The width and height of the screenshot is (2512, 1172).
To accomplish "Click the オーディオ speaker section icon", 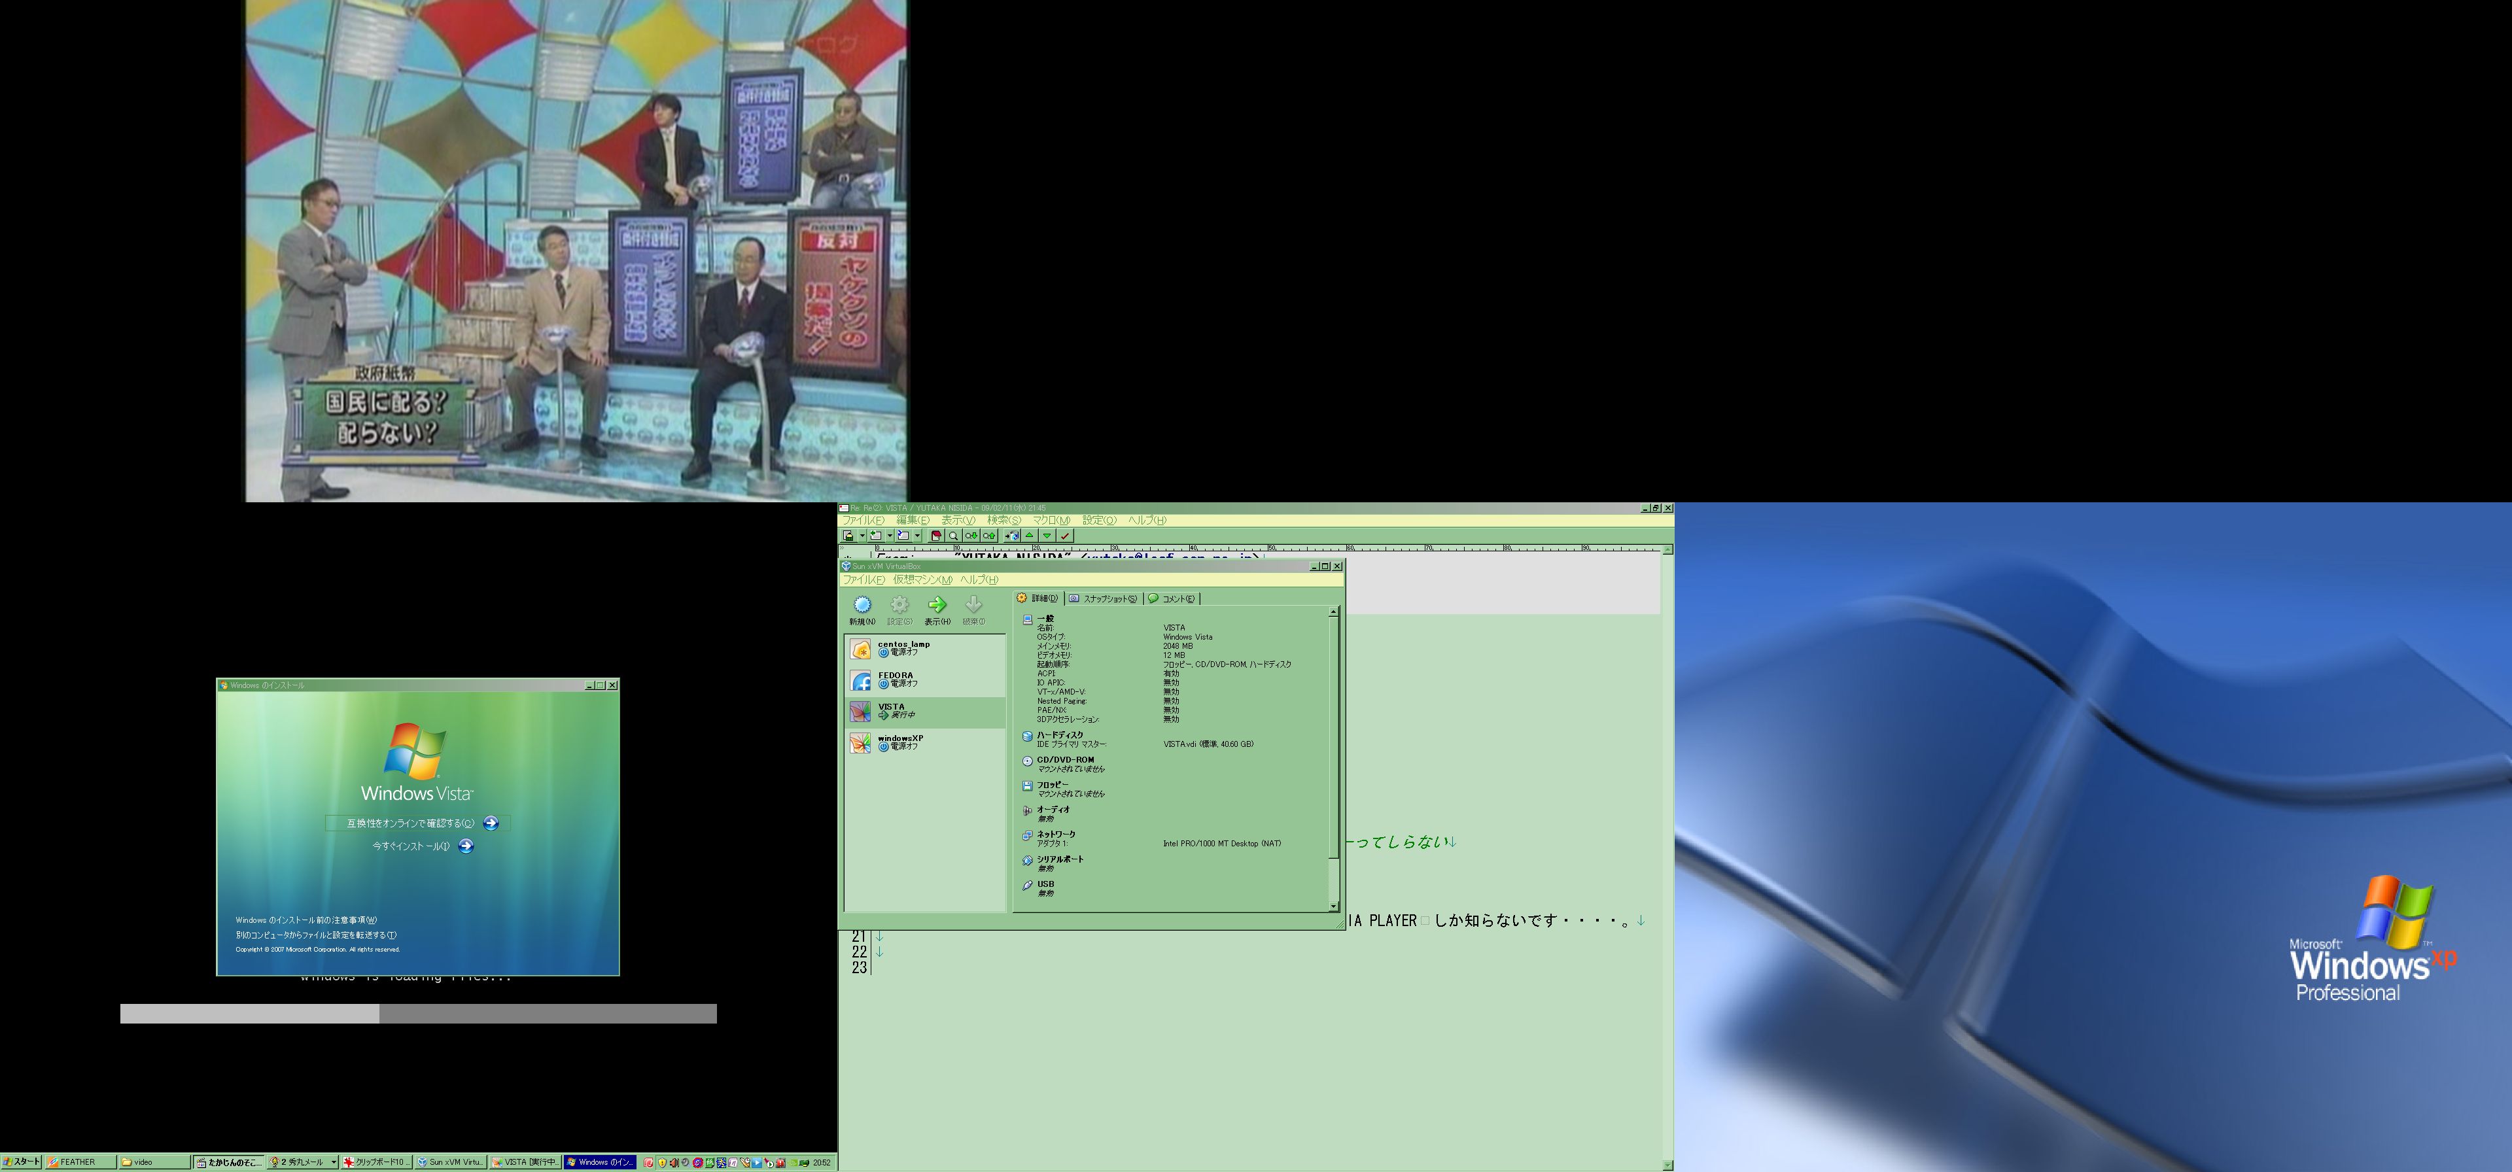I will (1027, 811).
